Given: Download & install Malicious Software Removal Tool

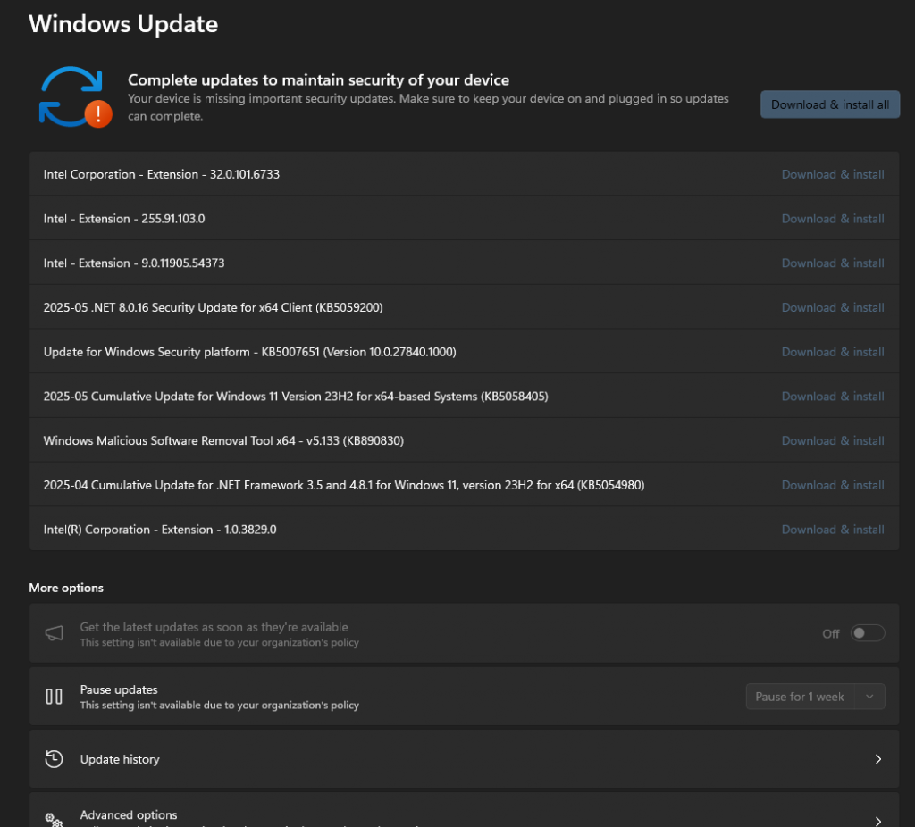Looking at the screenshot, I should coord(832,440).
